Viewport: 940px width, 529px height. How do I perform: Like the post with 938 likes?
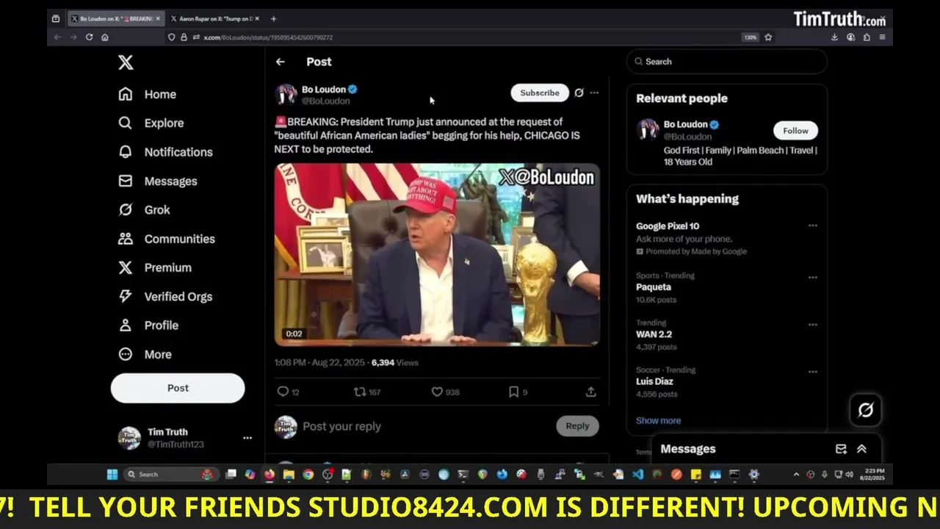click(x=445, y=392)
